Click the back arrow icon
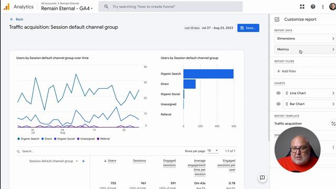Image resolution: width=336 pixels, height=189 pixels. click(12, 19)
